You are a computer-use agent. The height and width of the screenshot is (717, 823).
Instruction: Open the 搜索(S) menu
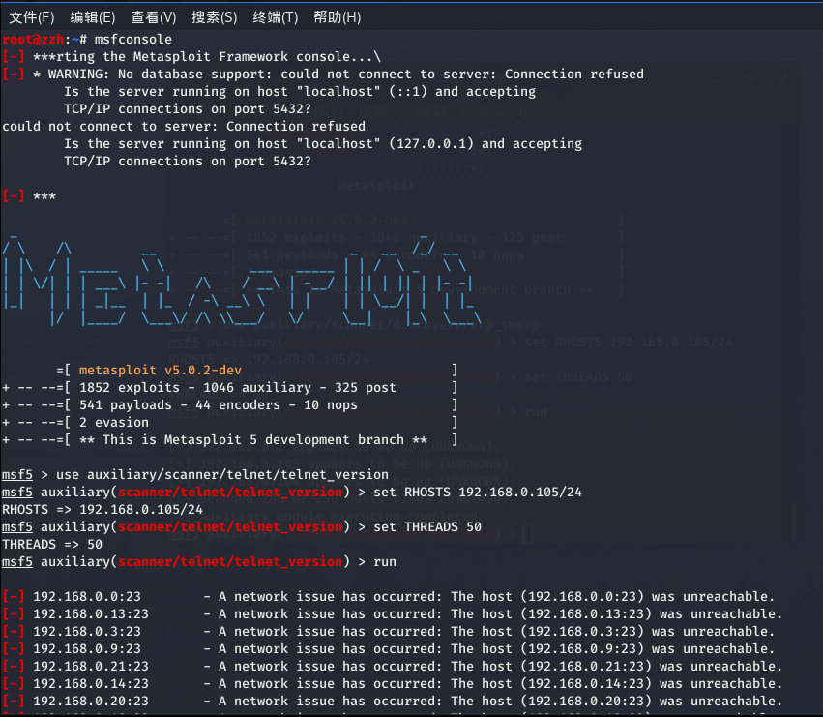point(214,17)
